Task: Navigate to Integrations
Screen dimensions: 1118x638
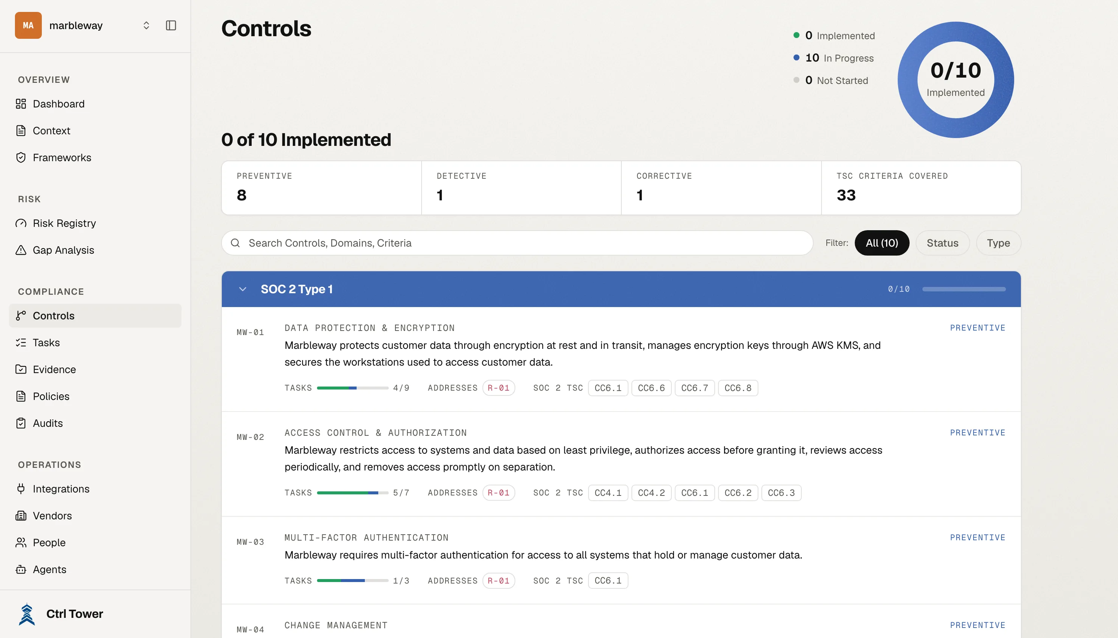Action: click(95, 489)
